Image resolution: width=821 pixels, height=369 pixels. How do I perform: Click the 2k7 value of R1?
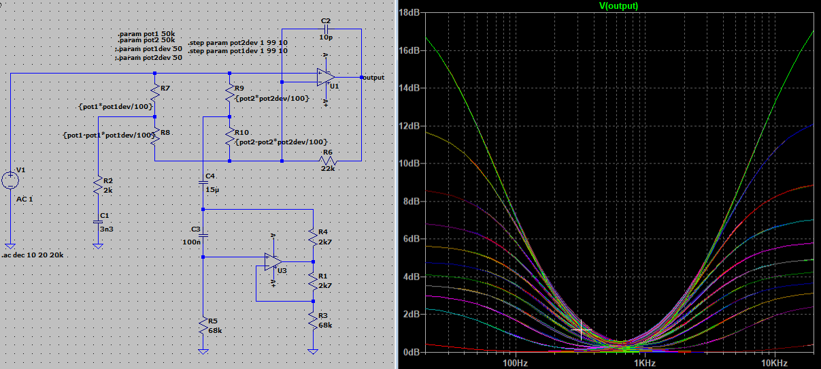[x=324, y=286]
